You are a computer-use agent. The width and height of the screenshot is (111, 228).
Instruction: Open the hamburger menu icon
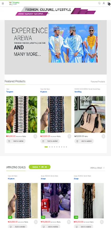pyautogui.click(x=3, y=3)
